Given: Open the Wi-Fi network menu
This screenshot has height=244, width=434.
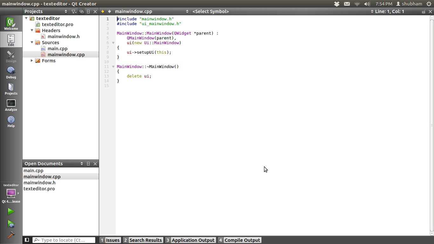Looking at the screenshot, I should 357,4.
